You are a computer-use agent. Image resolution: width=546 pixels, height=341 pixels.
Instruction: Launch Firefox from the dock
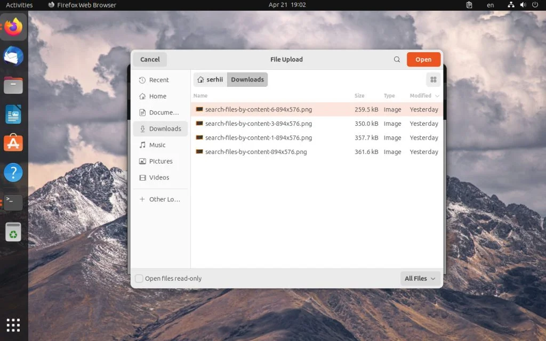13,26
